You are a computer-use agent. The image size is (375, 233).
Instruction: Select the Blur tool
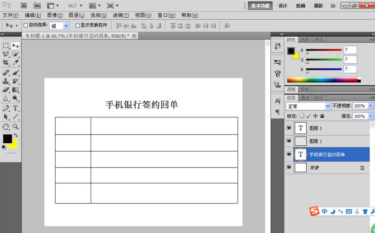(6, 98)
